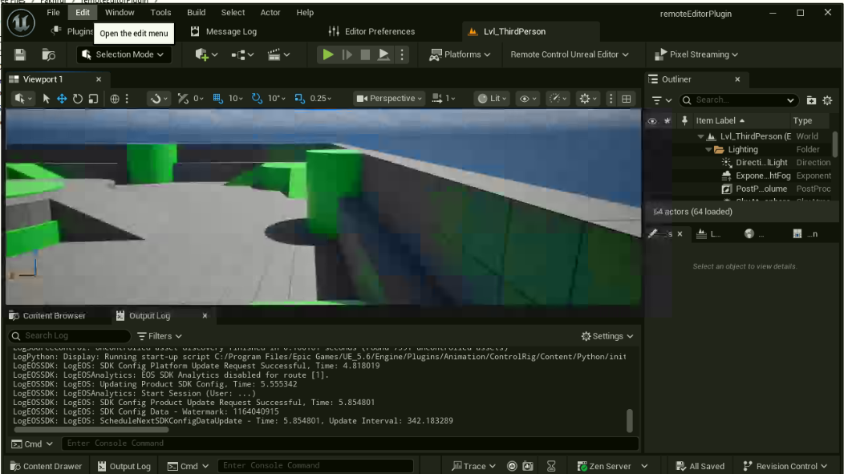Open the Selection Mode dropdown
Viewport: 844px width, 474px height.
point(124,55)
